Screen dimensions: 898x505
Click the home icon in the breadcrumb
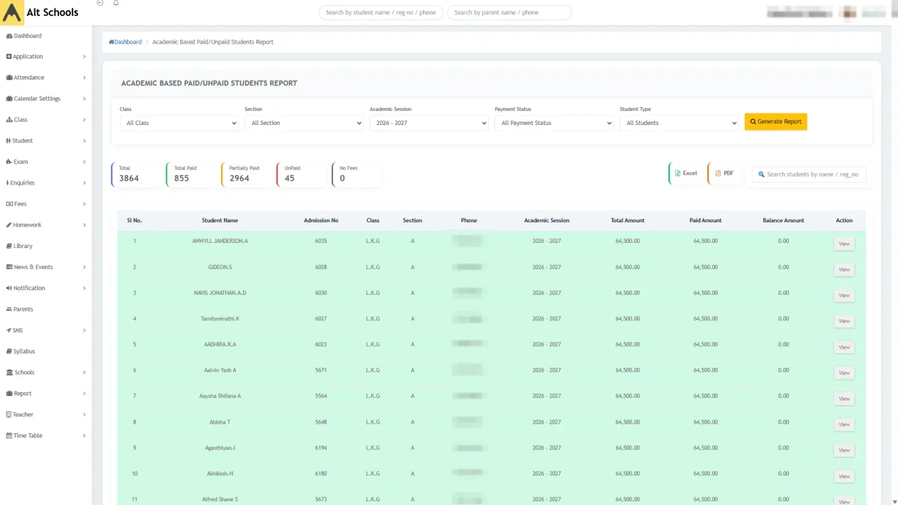[x=111, y=42]
